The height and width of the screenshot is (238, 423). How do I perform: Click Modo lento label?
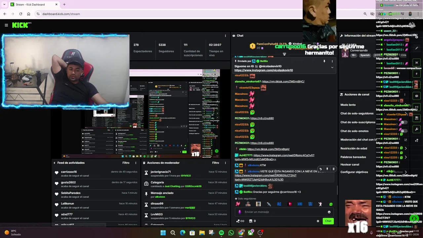coord(348,105)
